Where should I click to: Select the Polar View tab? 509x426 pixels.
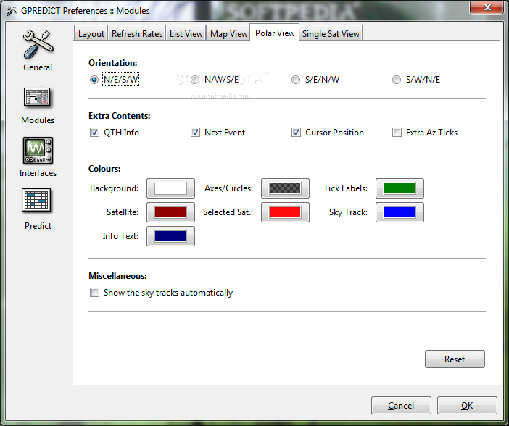[275, 33]
